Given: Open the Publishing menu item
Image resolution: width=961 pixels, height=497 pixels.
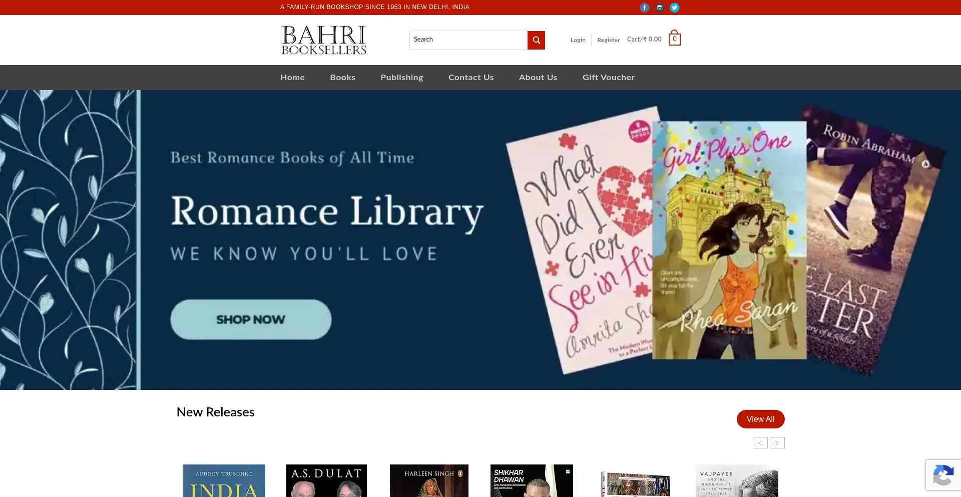Looking at the screenshot, I should click(401, 78).
